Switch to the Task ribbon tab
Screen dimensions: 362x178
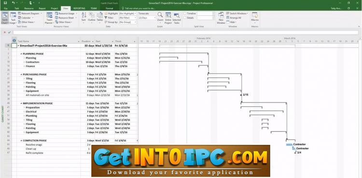point(17,8)
